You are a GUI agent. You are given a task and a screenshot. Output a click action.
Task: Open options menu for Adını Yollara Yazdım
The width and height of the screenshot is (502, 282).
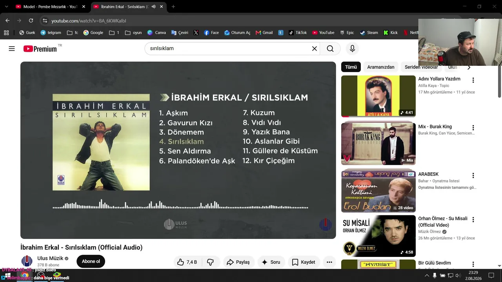click(x=473, y=80)
